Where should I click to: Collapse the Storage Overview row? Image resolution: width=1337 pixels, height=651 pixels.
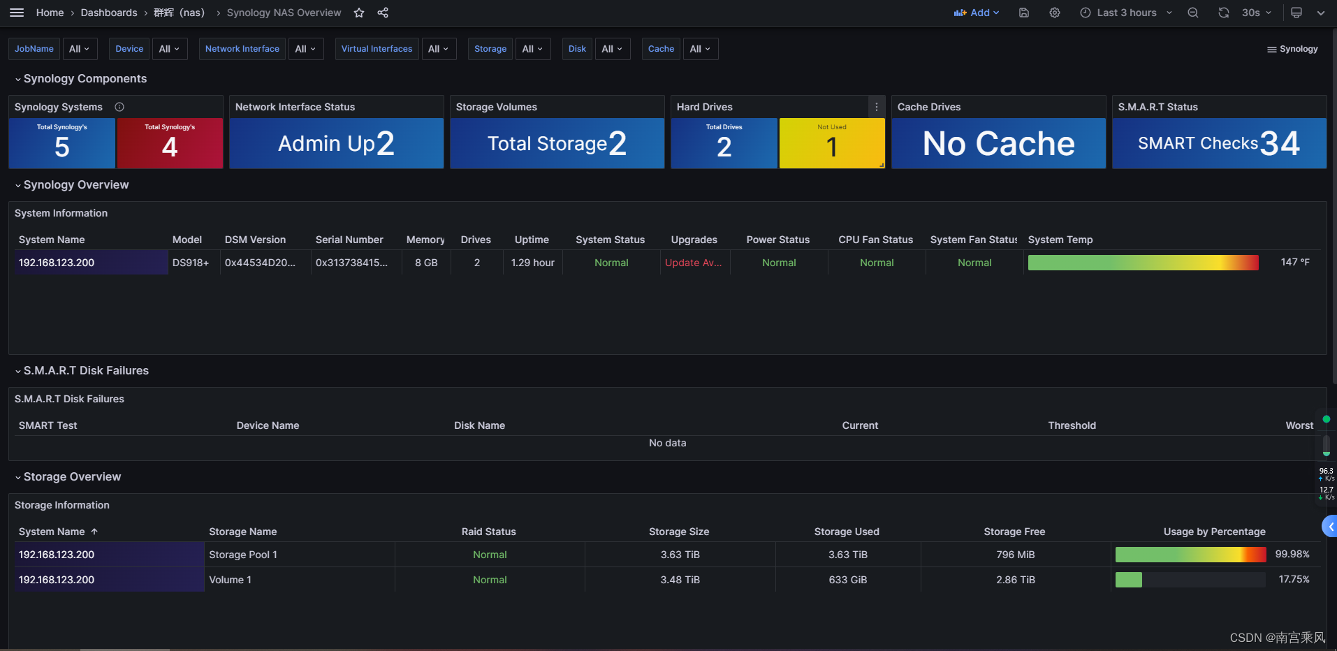[x=68, y=477]
